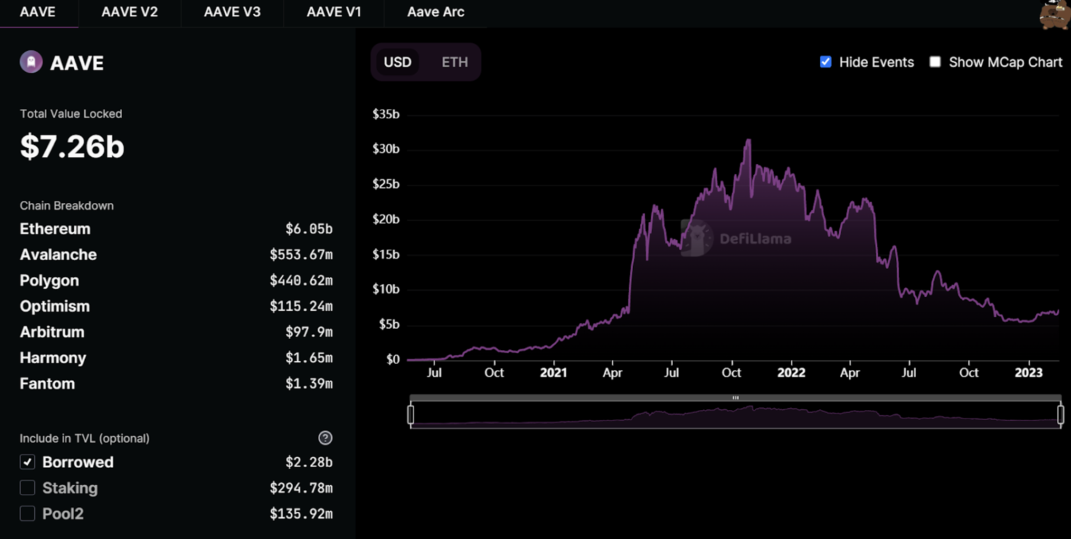The image size is (1071, 539).
Task: Click the left handle of the range slider
Action: (411, 415)
